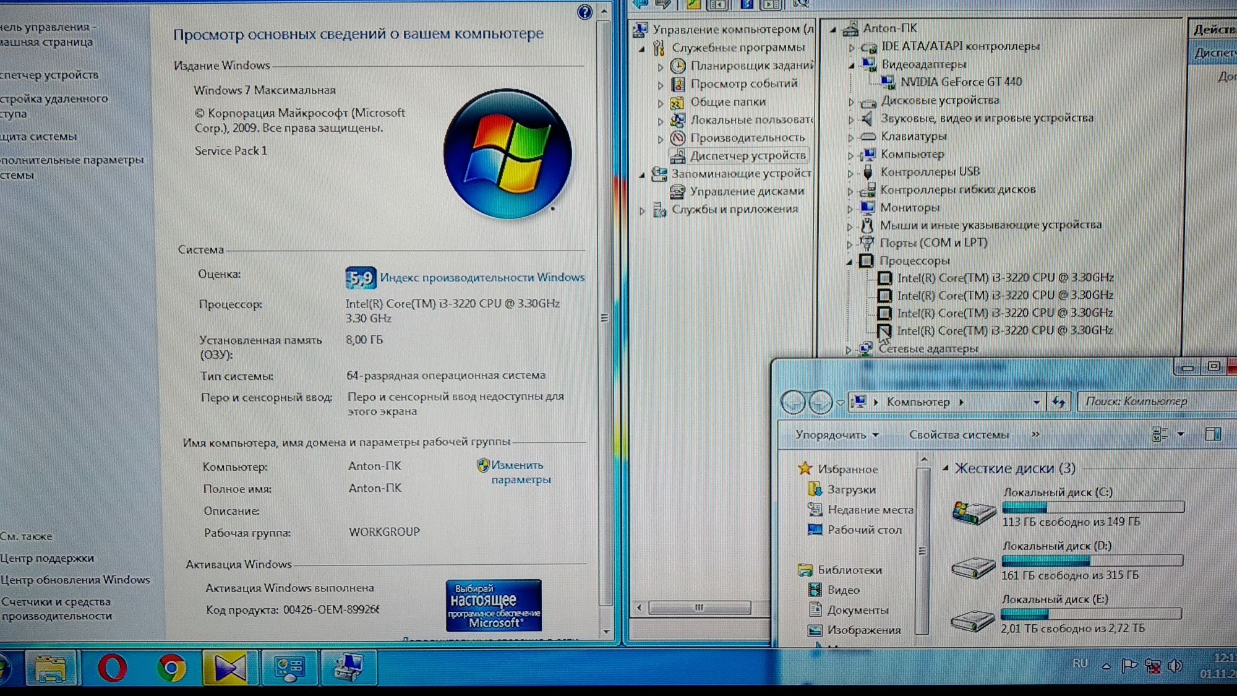Image resolution: width=1237 pixels, height=696 pixels.
Task: Change view icon in Explorer toolbar
Action: point(1160,434)
